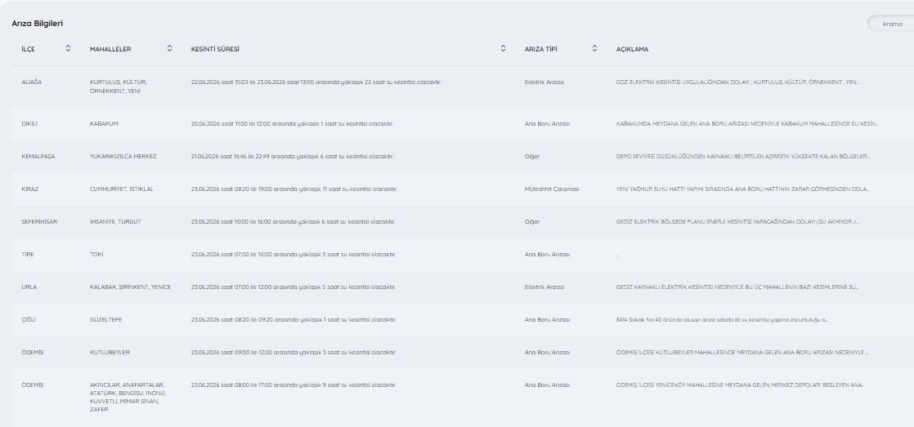Focus the Arama search field

pyautogui.click(x=890, y=24)
